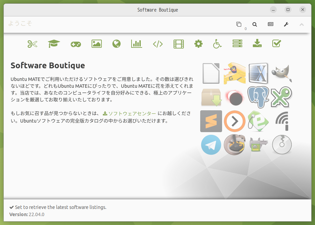Open the news icon in the header

tap(271, 24)
